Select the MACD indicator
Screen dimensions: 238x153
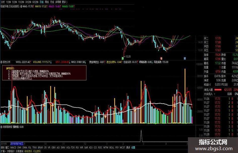(x=13, y=147)
